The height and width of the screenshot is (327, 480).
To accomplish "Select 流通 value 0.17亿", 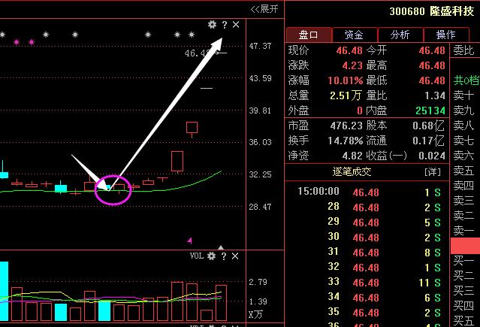I will (429, 141).
